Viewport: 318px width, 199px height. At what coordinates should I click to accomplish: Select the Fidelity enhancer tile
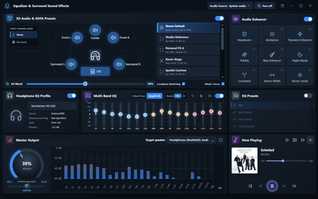[x=244, y=55]
